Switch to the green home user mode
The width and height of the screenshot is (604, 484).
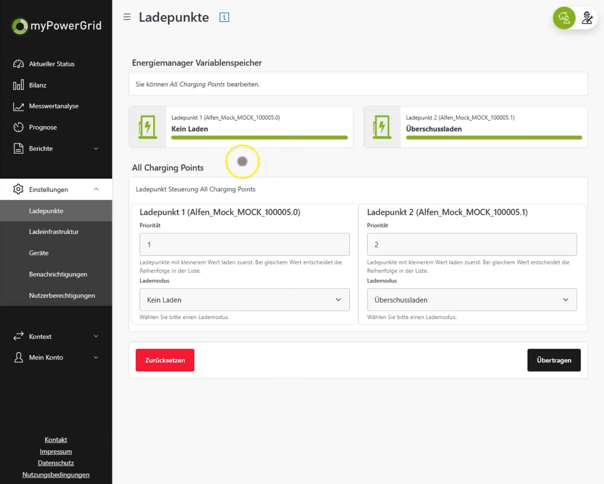click(x=564, y=18)
